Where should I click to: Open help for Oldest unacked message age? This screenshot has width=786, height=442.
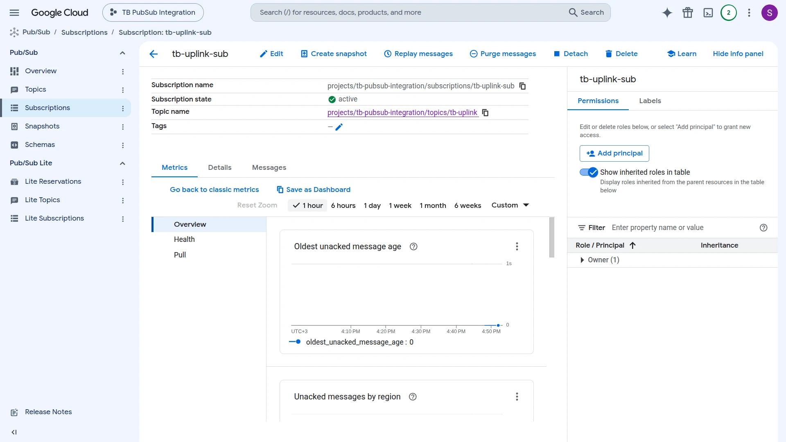tap(413, 246)
